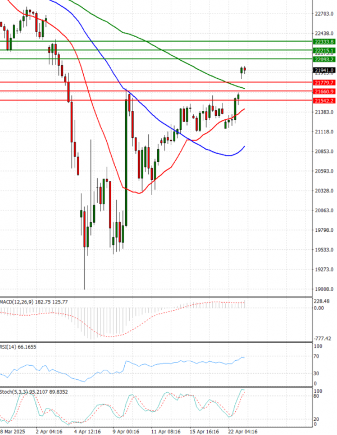Click the 22093.2 green resistance price label

[x=324, y=59]
